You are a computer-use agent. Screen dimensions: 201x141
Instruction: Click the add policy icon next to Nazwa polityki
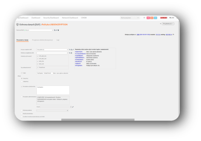(x=55, y=30)
